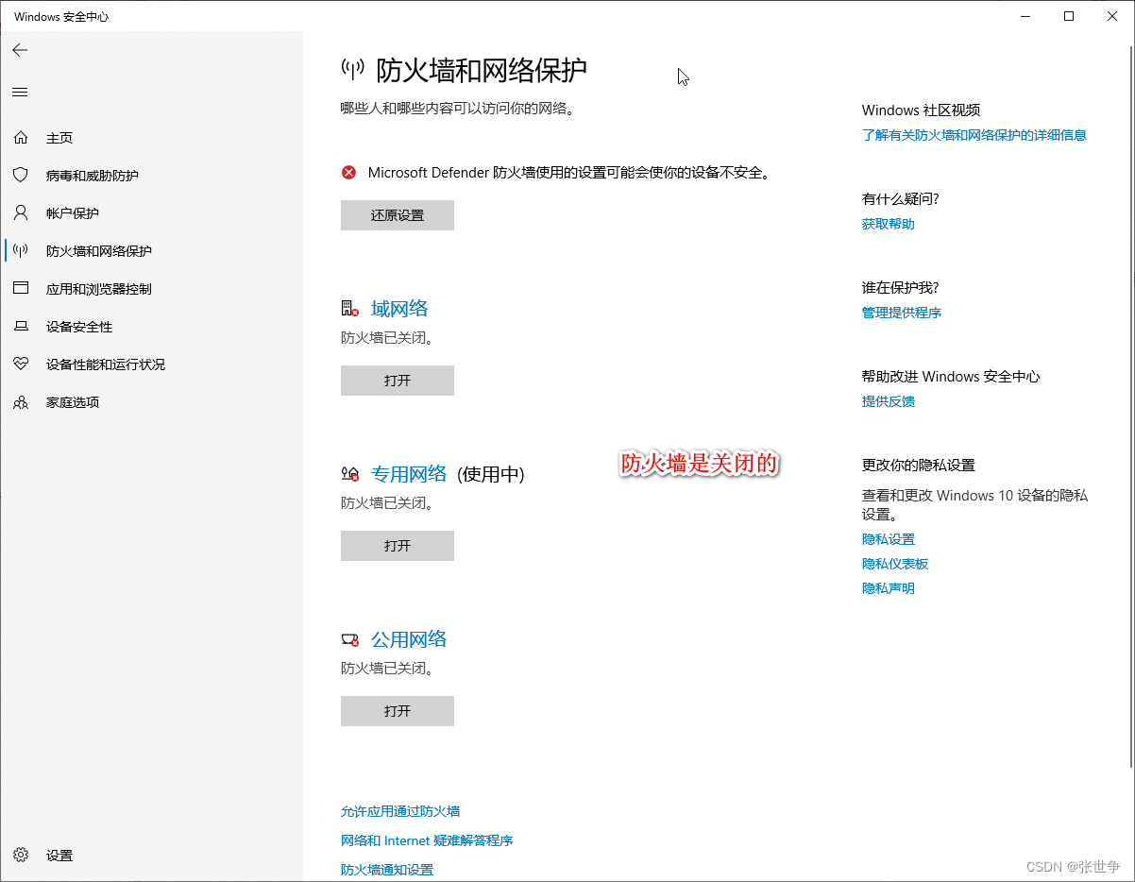This screenshot has height=882, width=1135.
Task: Click the settings gear icon
Action: coord(21,856)
